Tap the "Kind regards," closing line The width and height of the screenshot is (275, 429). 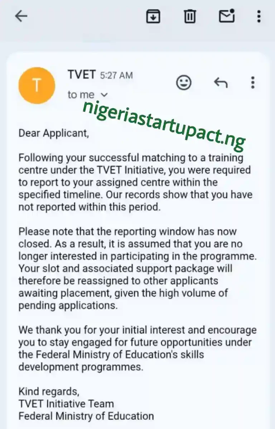[x=49, y=391]
